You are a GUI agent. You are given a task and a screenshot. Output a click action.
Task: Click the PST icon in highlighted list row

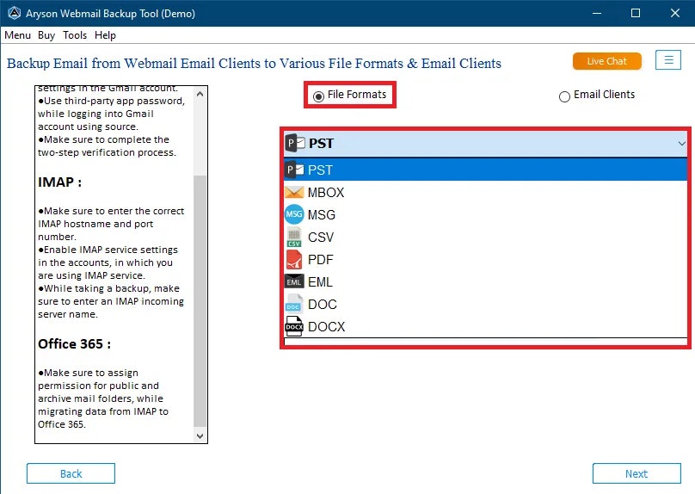pos(295,170)
